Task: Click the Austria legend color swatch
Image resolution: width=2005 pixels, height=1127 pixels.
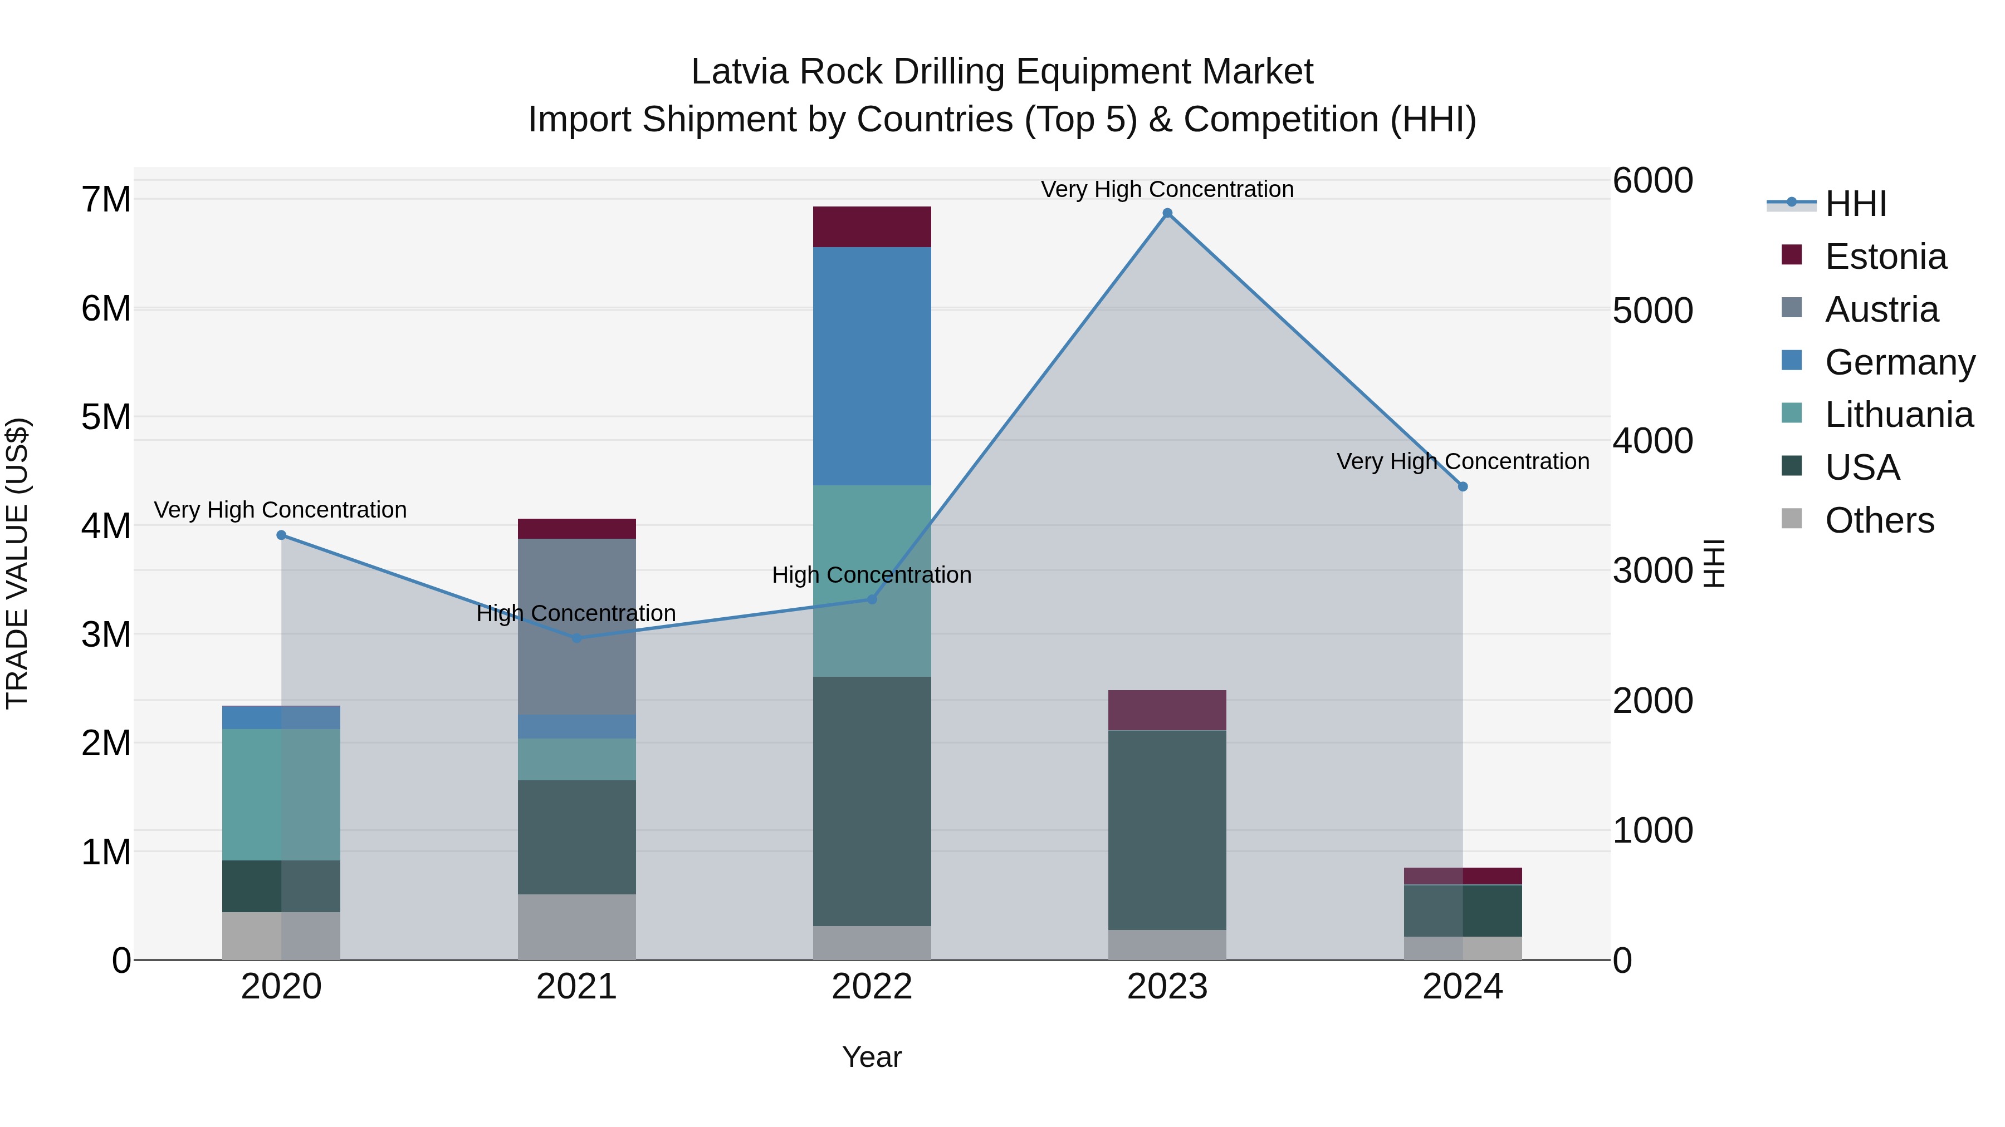Action: click(x=1792, y=308)
